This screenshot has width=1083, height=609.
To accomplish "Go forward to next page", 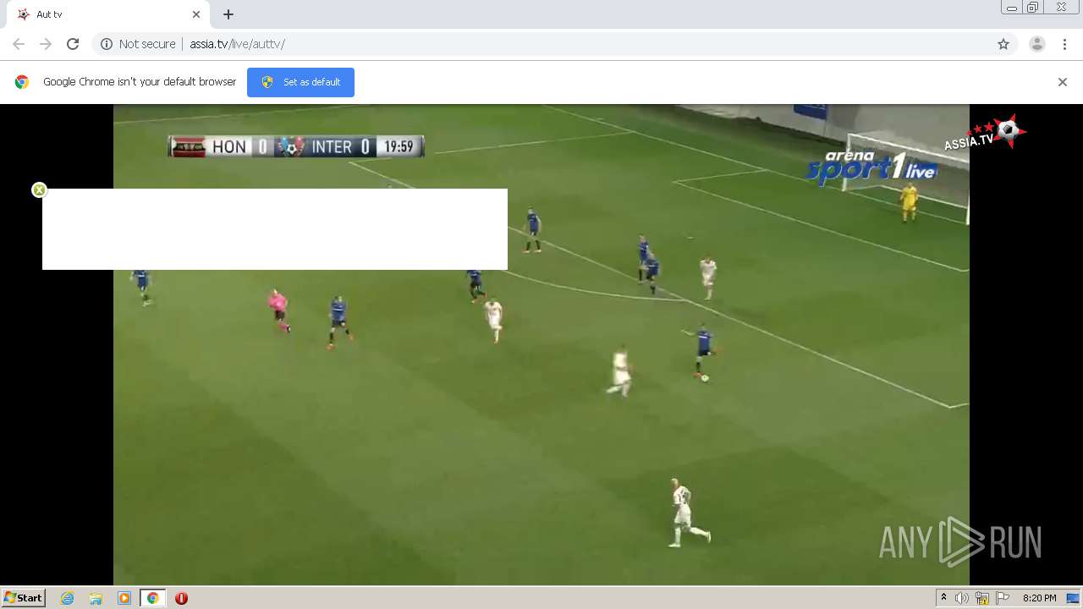I will coord(46,44).
